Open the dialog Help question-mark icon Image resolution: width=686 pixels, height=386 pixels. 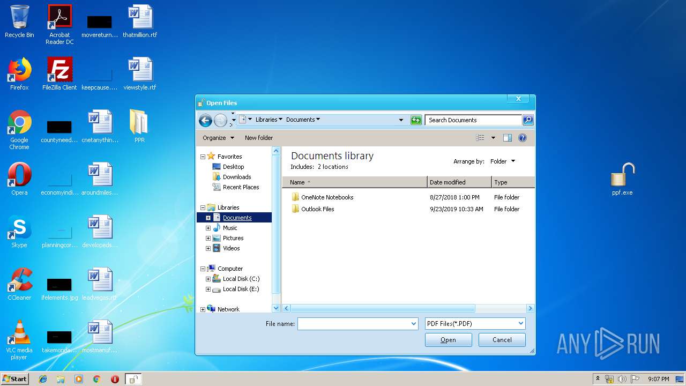click(x=523, y=138)
